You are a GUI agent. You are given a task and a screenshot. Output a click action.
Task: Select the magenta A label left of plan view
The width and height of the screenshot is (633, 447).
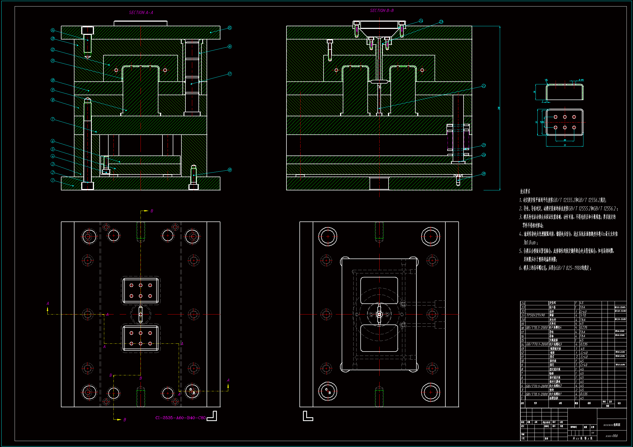(x=48, y=303)
